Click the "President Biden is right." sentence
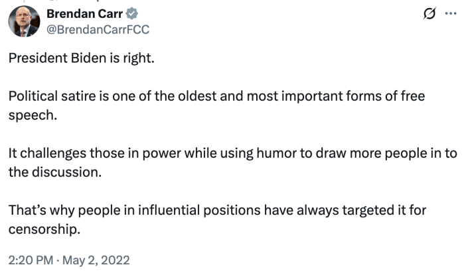 pyautogui.click(x=81, y=58)
